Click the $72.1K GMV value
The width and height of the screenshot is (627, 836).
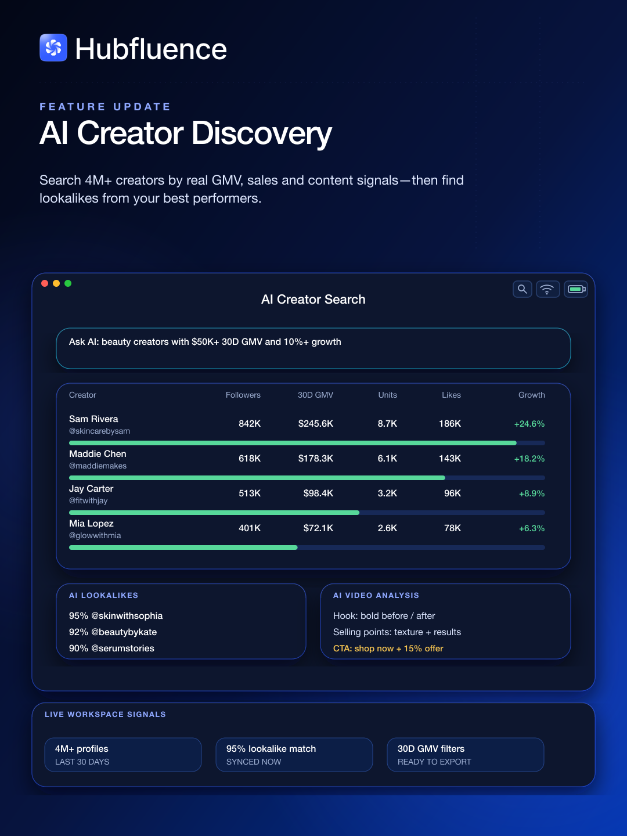pyautogui.click(x=318, y=528)
